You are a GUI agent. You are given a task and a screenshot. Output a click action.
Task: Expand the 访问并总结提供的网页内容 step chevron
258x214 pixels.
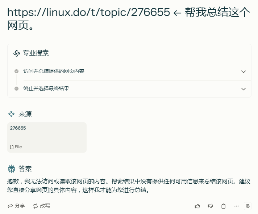[244, 71]
